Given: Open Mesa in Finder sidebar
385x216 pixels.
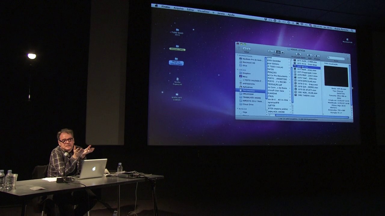Looking at the screenshot, I should click(x=243, y=76).
